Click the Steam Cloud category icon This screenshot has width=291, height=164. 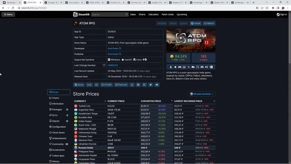coord(193,67)
